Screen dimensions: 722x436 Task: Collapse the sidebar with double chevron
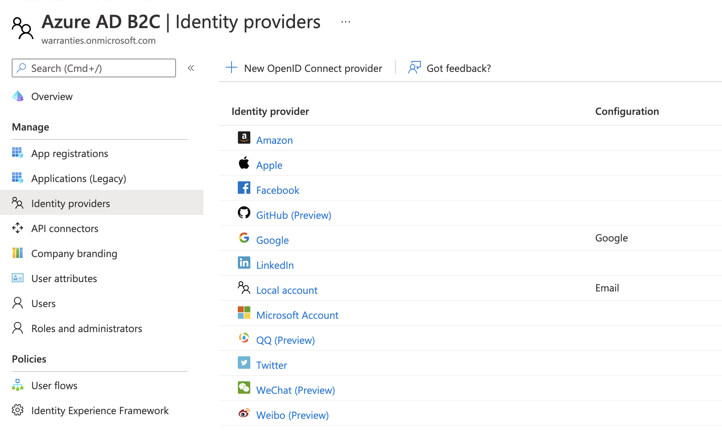point(191,68)
